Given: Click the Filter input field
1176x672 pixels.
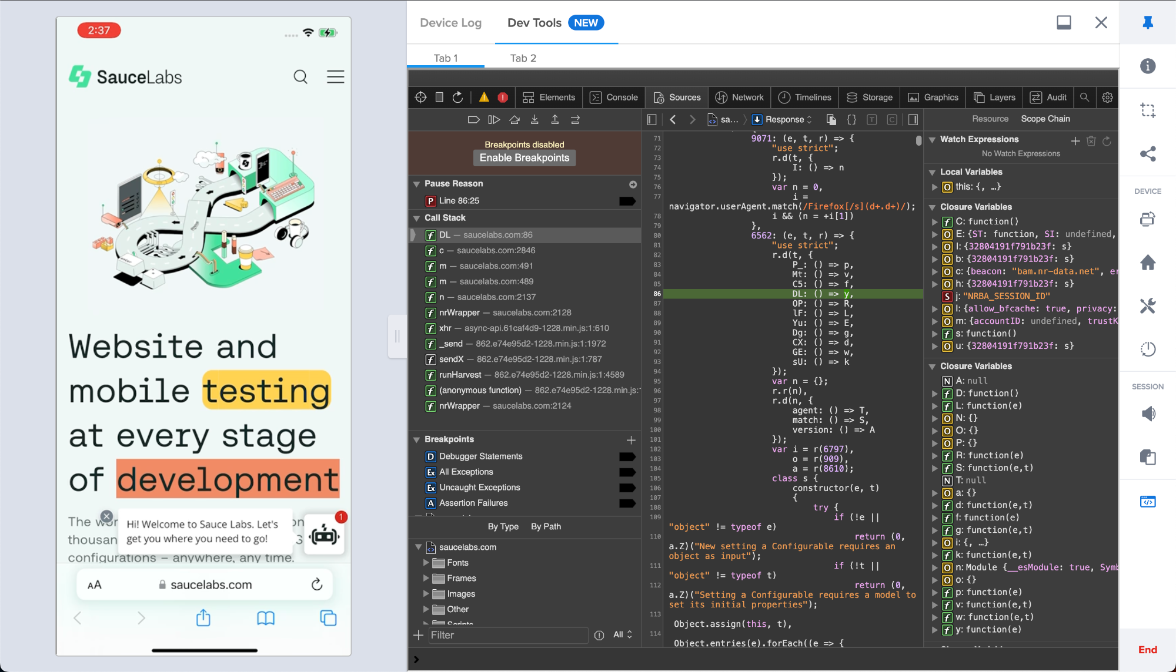Looking at the screenshot, I should [x=508, y=635].
